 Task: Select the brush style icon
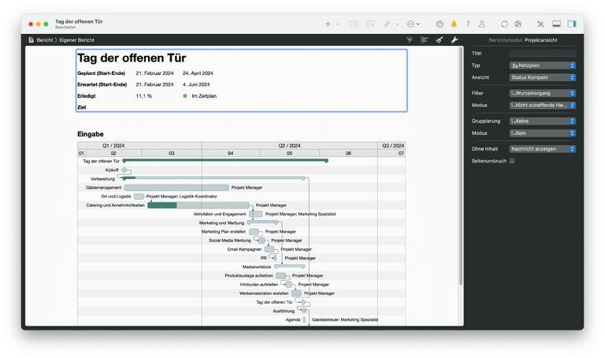click(440, 39)
